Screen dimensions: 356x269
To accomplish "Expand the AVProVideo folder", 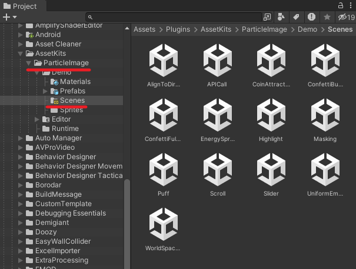I will click(x=21, y=147).
